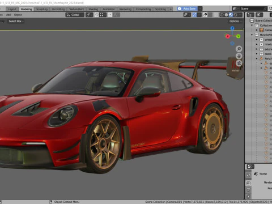Open the outliner editor type menu
Image resolution: width=272 pixels, height=204 pixels.
coord(250,15)
